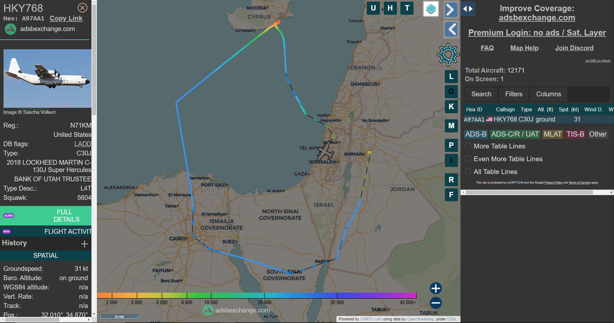Open the Map Help link
This screenshot has height=323, width=614.
point(524,48)
